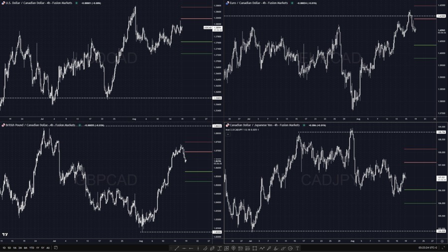Select the rectangle shape tool
This screenshot has width=448, height=252.
(254, 248)
